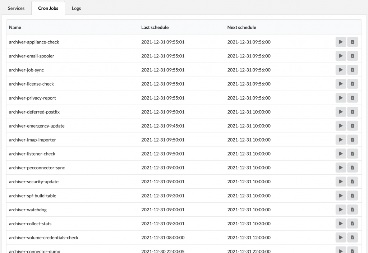Run the archiver-watchdog job
Screen dimensions: 368x253
point(341,210)
